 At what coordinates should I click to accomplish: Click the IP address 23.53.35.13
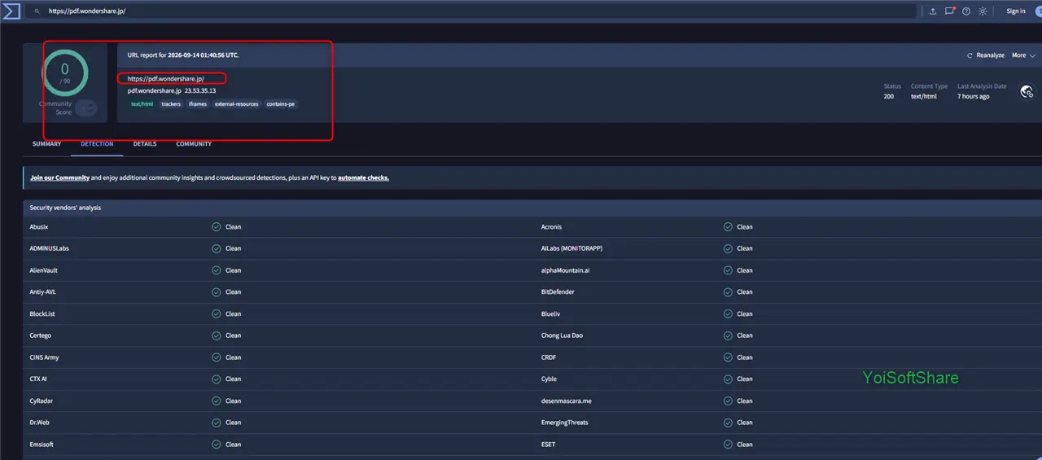[200, 91]
